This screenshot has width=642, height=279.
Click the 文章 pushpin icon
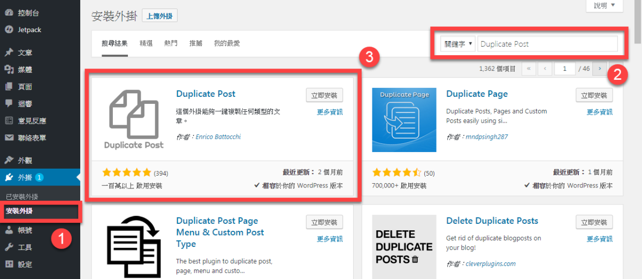[9, 52]
